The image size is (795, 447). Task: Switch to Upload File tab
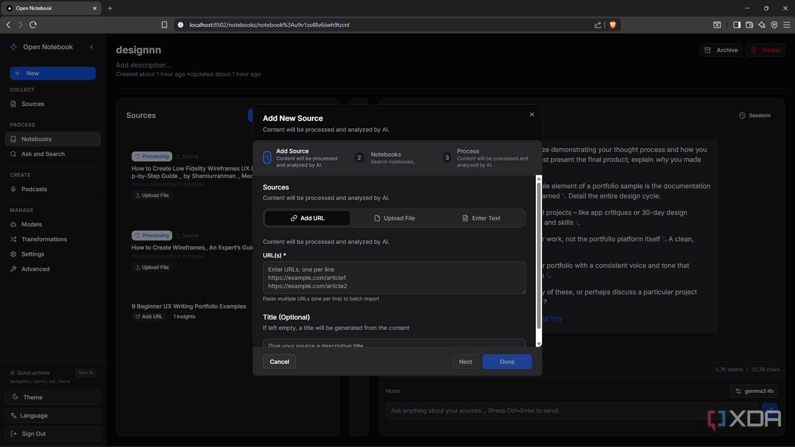coord(394,218)
